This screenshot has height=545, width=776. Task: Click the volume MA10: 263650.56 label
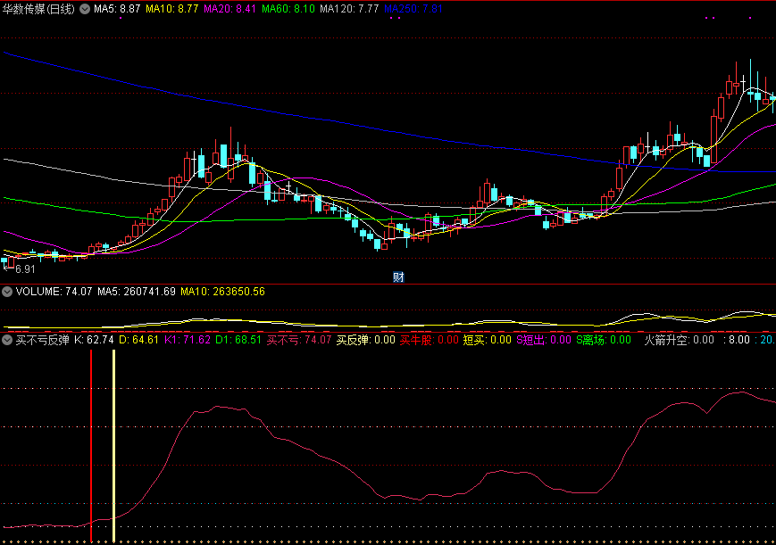222,292
